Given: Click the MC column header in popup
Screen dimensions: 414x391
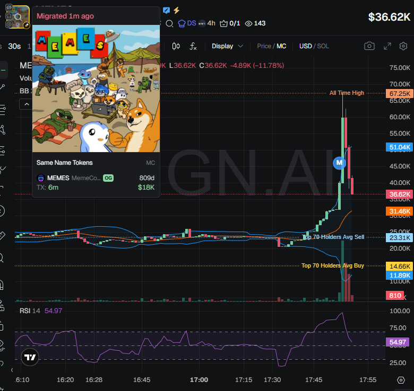Looking at the screenshot, I should tap(151, 163).
